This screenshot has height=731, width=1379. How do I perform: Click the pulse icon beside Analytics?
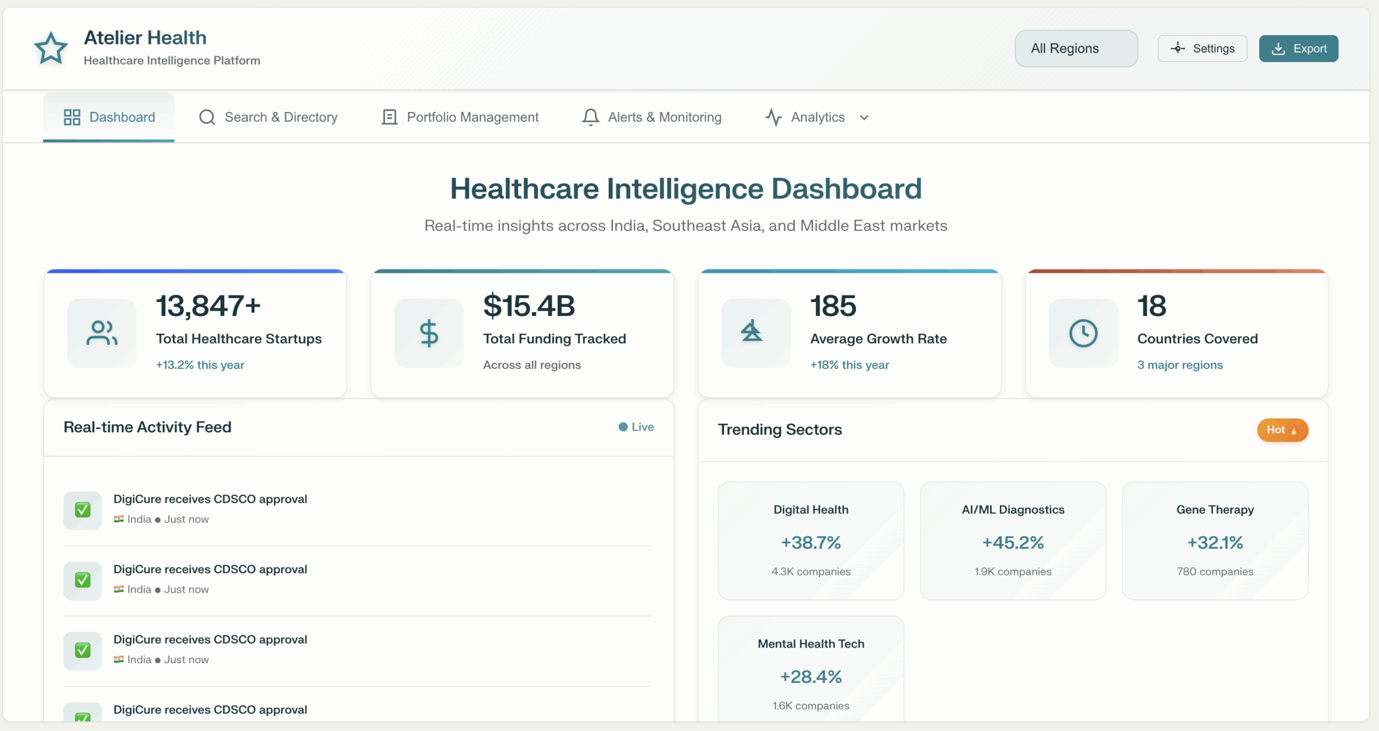(x=774, y=117)
